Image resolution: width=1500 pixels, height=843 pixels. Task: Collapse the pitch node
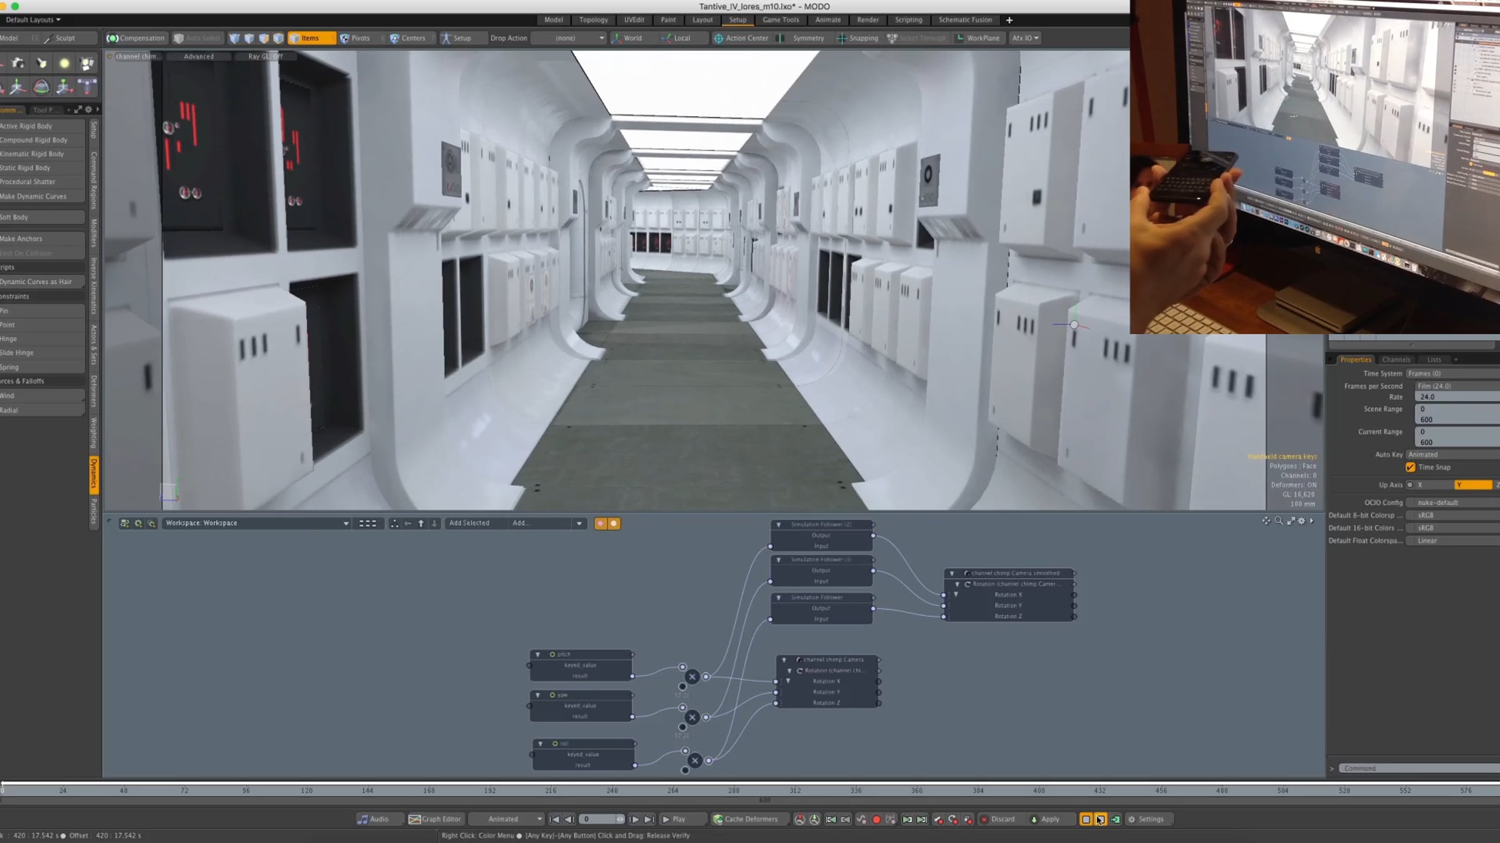tap(538, 654)
